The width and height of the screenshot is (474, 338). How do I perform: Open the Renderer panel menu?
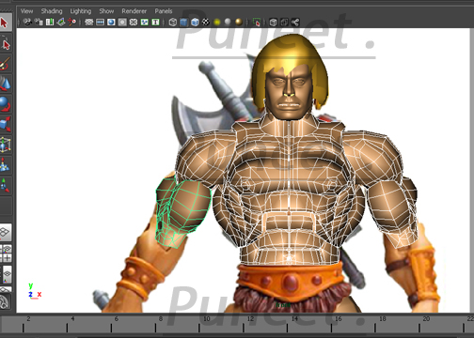[134, 11]
